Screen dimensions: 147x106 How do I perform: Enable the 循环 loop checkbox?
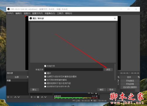point(45,73)
